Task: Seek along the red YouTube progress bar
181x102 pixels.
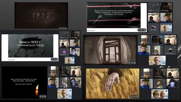Action: [x=114, y=26]
